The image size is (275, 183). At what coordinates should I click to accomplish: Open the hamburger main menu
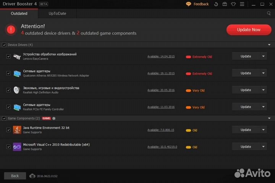pyautogui.click(x=243, y=4)
